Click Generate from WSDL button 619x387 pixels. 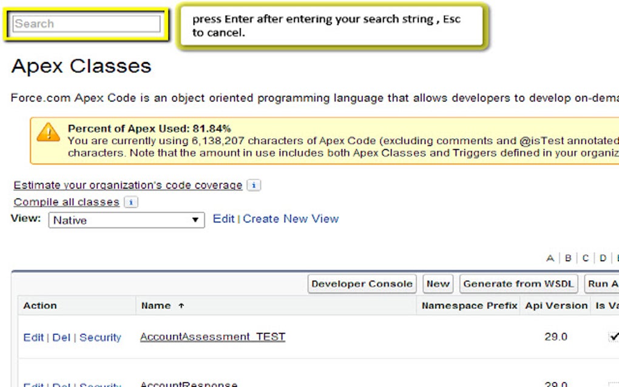pos(519,283)
